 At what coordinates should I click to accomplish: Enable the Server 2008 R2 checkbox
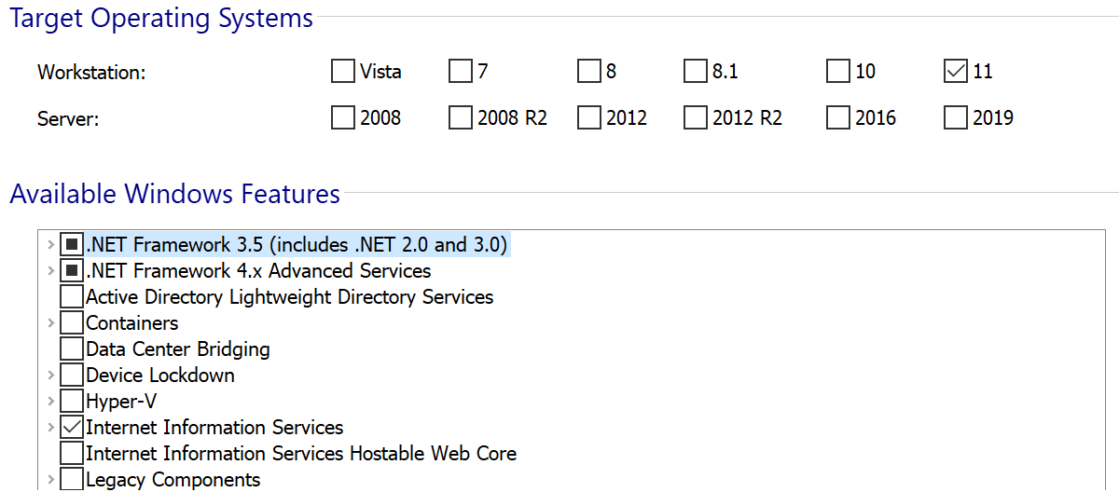(461, 117)
